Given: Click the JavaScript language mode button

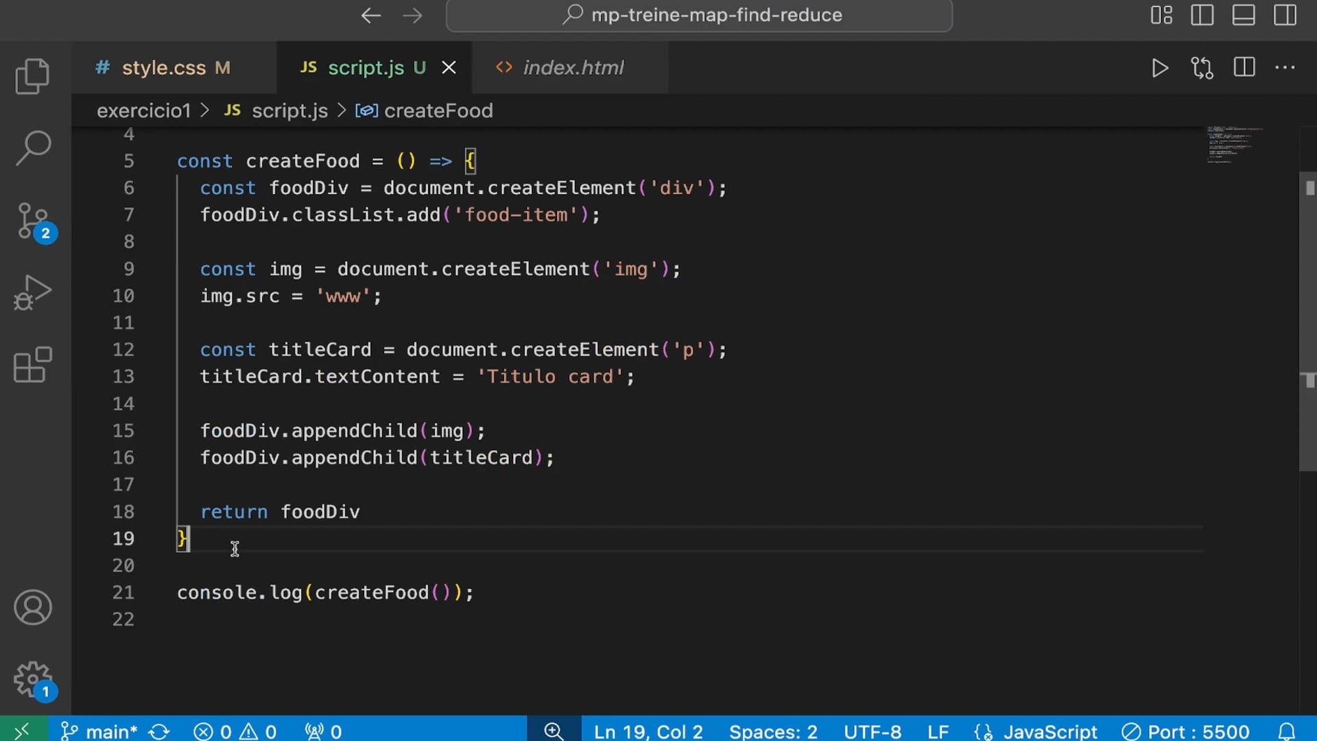Looking at the screenshot, I should [1049, 731].
